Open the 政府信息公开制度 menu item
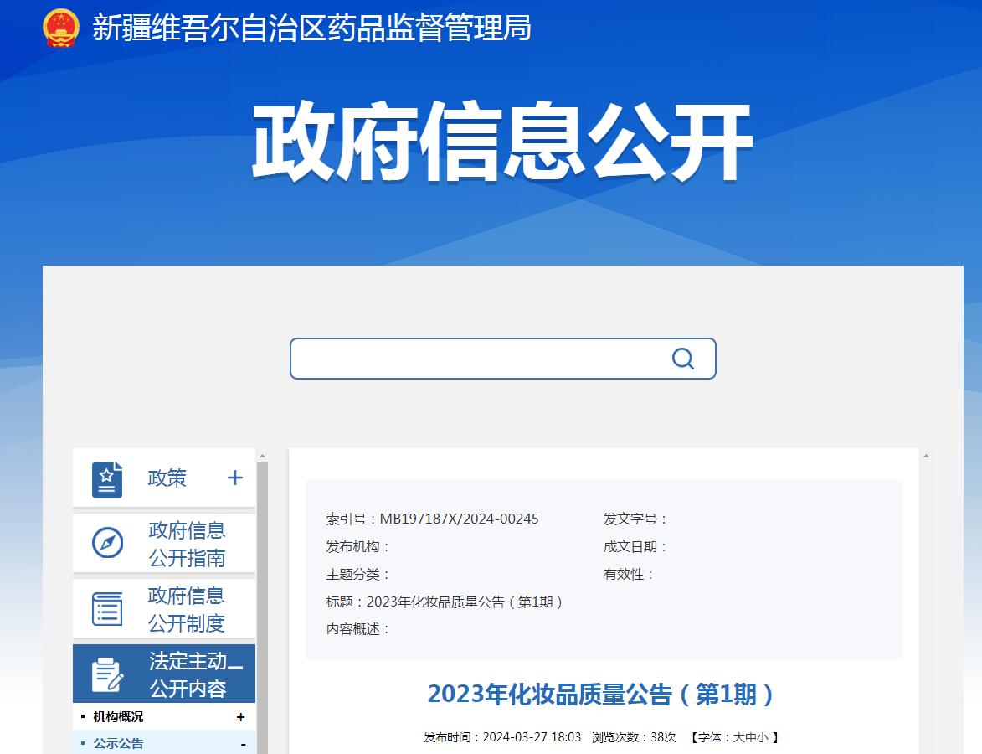982x754 pixels. coord(187,609)
